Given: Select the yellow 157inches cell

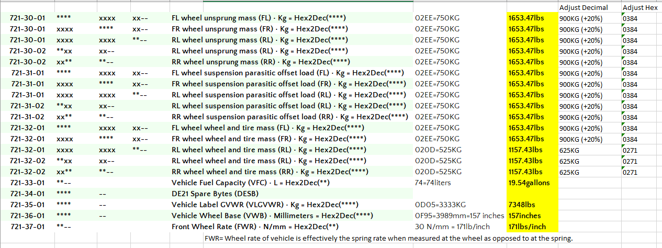Looking at the screenshot, I should point(525,216).
